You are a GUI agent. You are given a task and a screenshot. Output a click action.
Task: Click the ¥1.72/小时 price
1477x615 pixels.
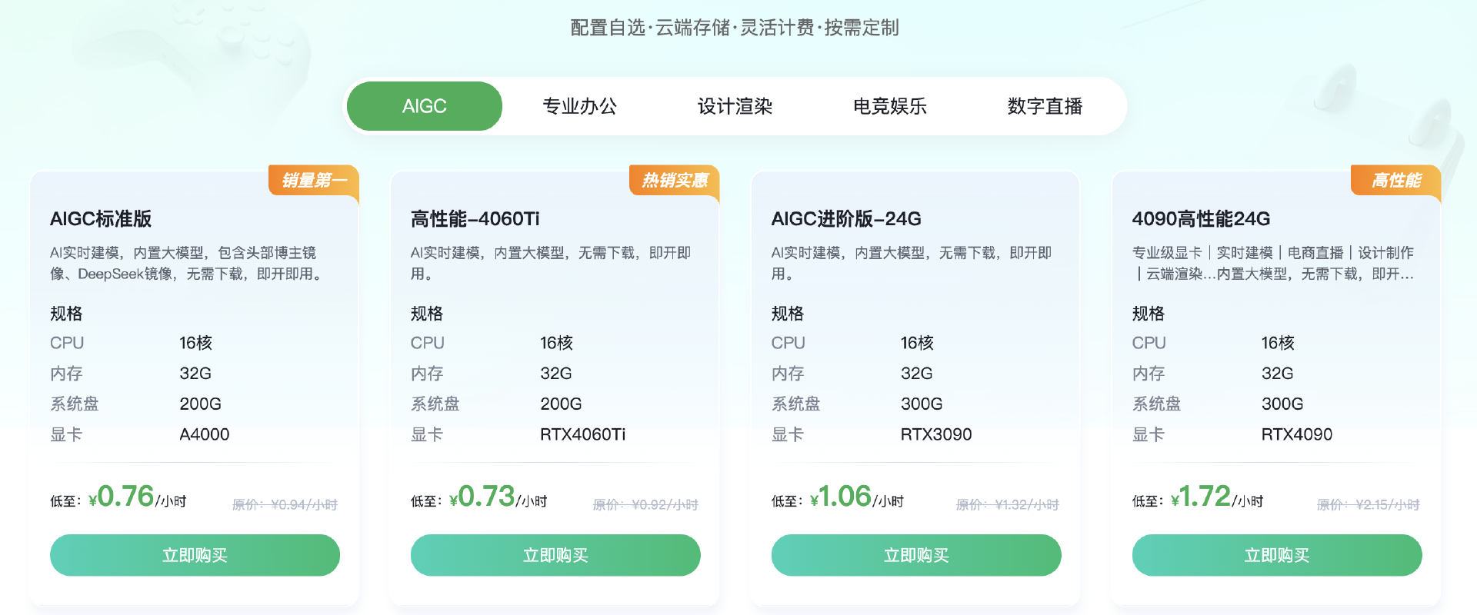1217,497
